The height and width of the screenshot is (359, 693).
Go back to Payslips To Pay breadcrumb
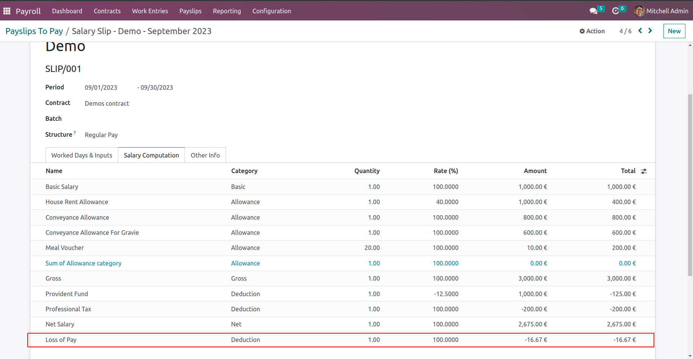[34, 31]
